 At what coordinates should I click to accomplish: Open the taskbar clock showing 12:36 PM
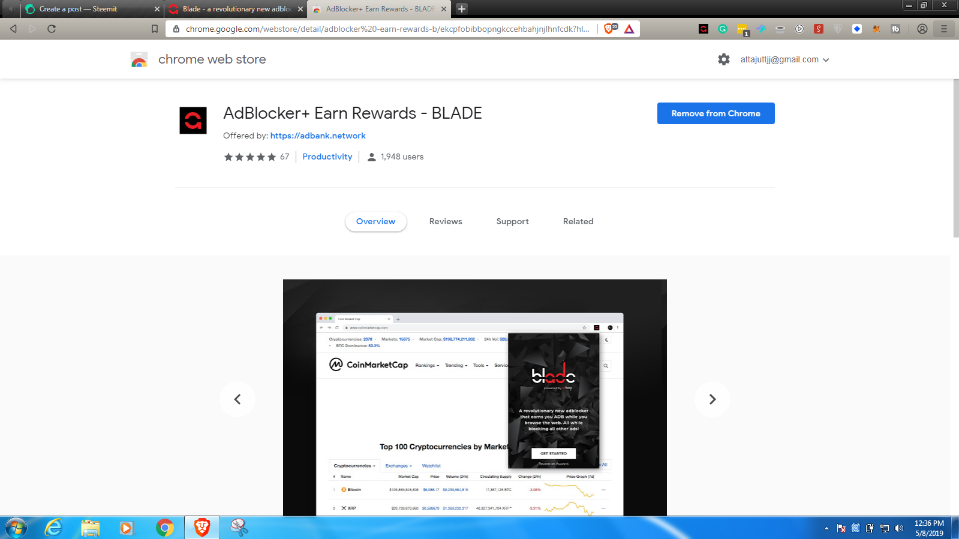(x=929, y=528)
